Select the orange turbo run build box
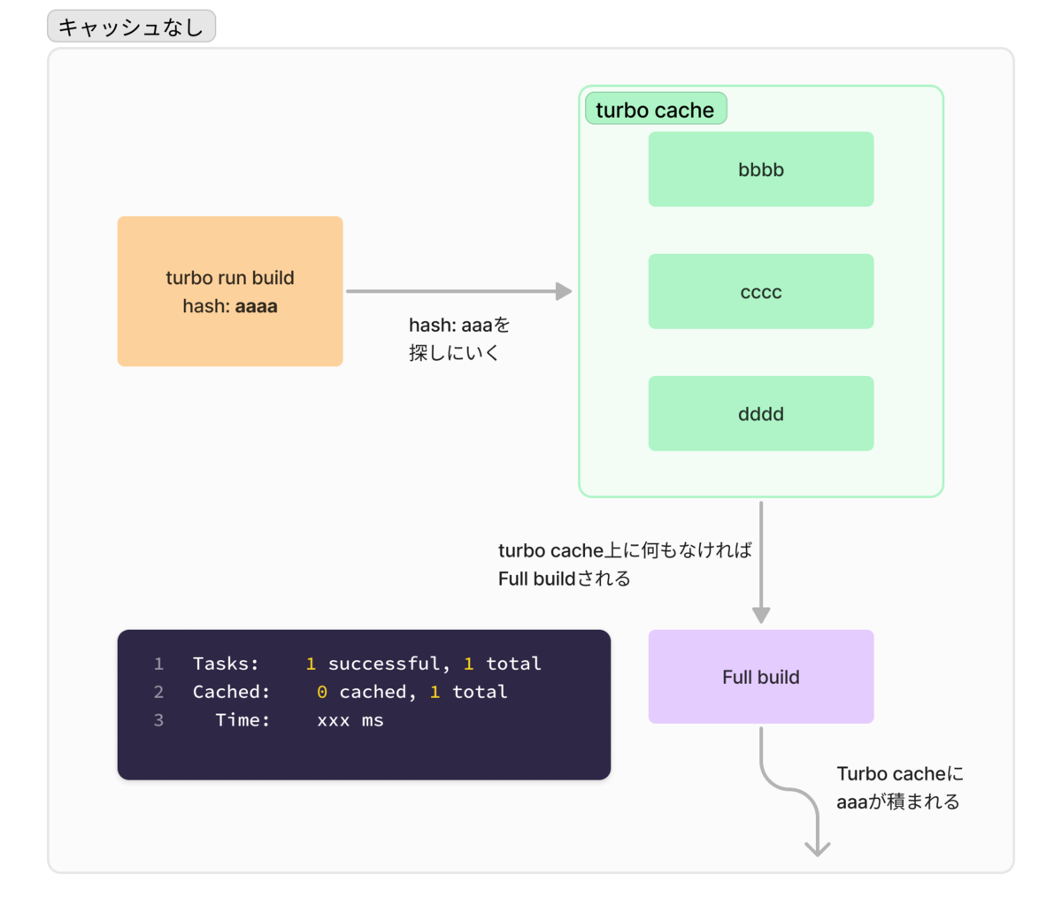This screenshot has width=1062, height=921. (230, 291)
